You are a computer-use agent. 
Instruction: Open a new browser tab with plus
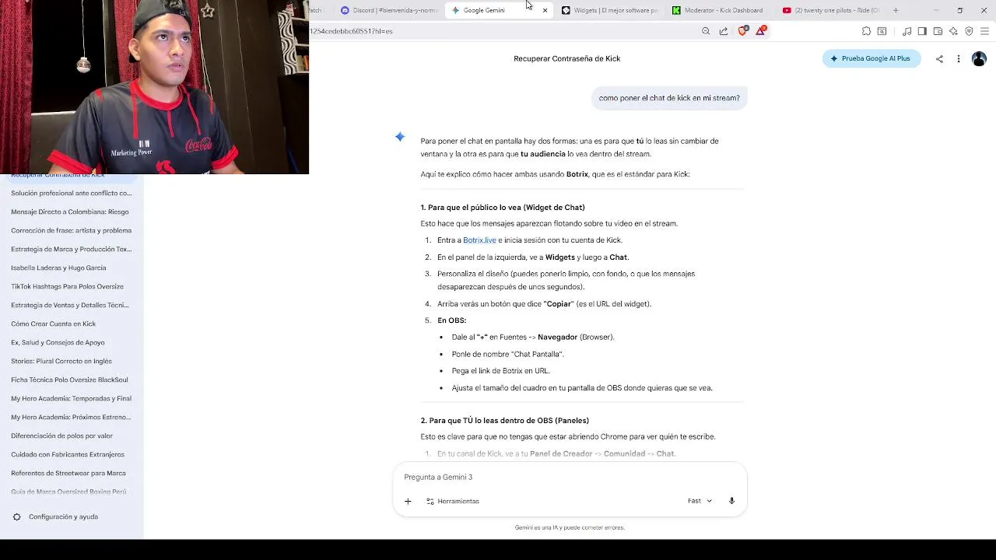click(896, 10)
